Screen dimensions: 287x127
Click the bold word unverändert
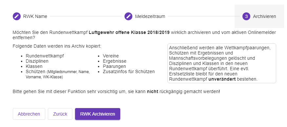(x=222, y=79)
